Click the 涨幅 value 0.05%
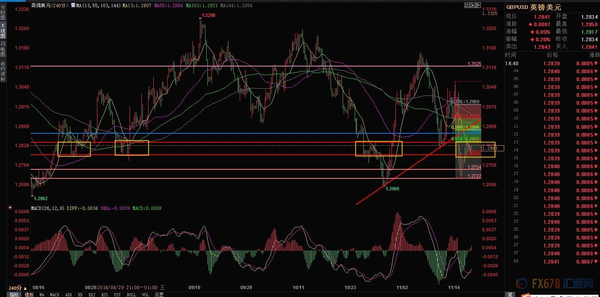 (543, 32)
